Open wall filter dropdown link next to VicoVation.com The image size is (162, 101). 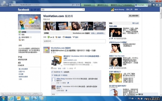98,33
